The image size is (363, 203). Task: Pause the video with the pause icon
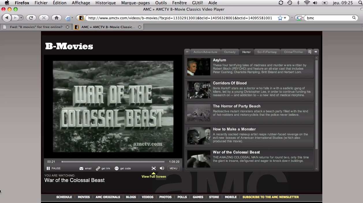pyautogui.click(x=48, y=168)
